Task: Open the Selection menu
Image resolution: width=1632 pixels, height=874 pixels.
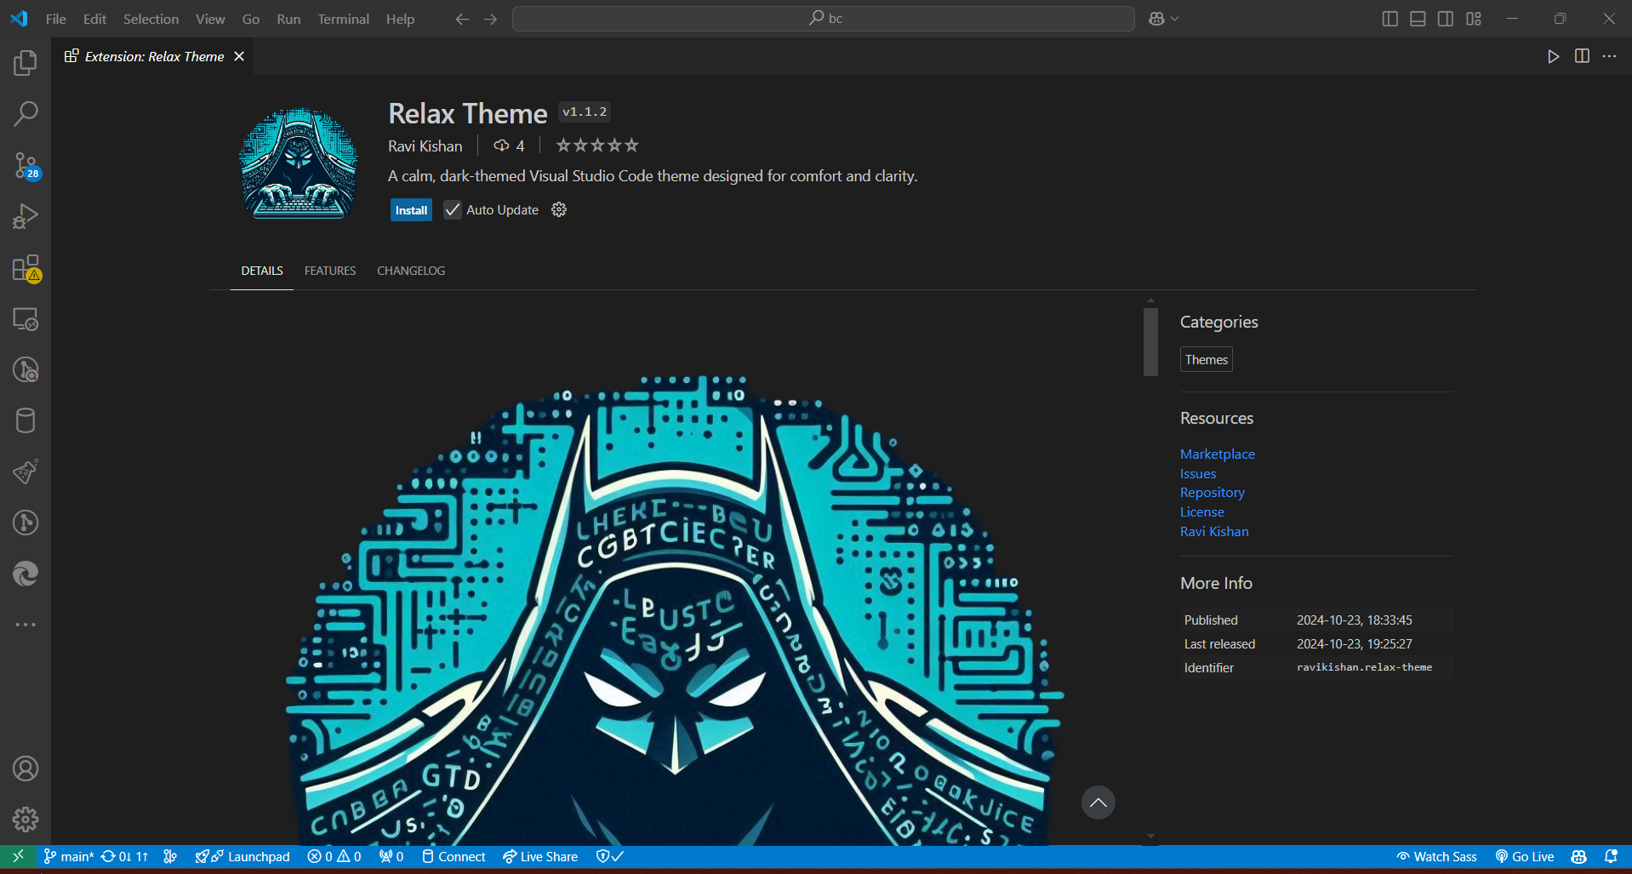Action: click(x=151, y=19)
